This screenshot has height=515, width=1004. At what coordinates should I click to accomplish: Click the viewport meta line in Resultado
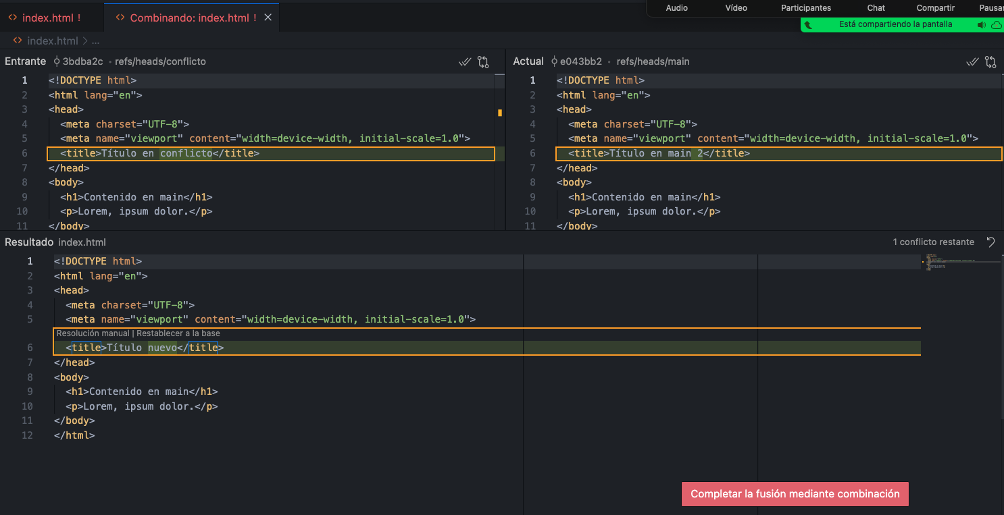tap(271, 319)
